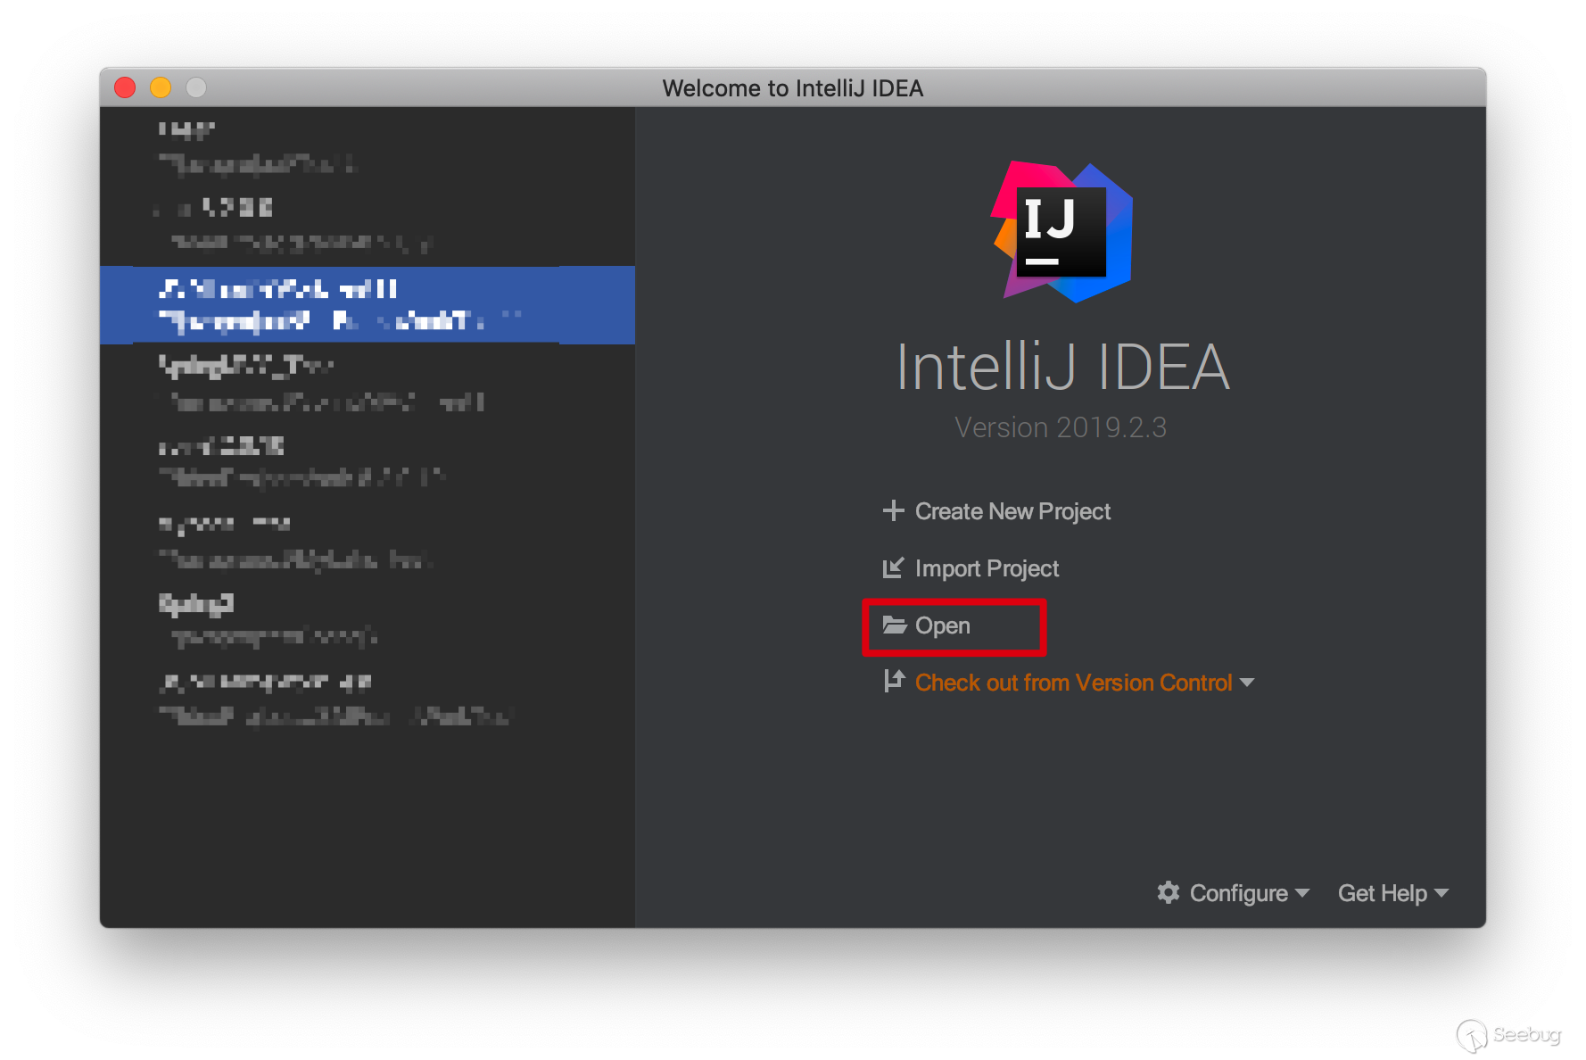The width and height of the screenshot is (1586, 1060).
Task: Click the plus icon beside Create New Project
Action: click(x=893, y=510)
